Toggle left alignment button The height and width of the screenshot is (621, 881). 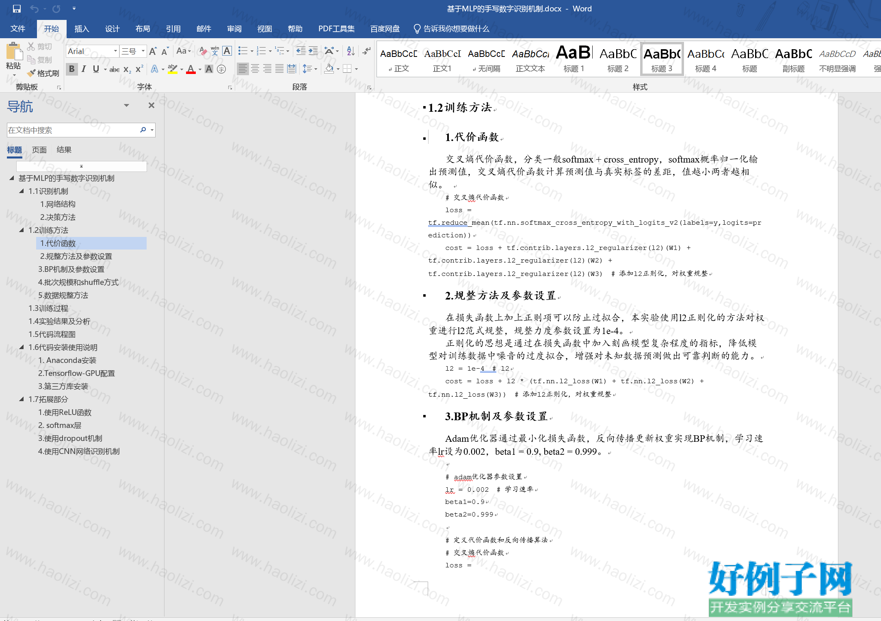pyautogui.click(x=242, y=69)
